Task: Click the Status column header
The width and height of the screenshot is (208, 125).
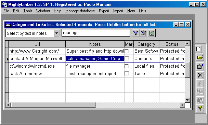Action: [172, 44]
